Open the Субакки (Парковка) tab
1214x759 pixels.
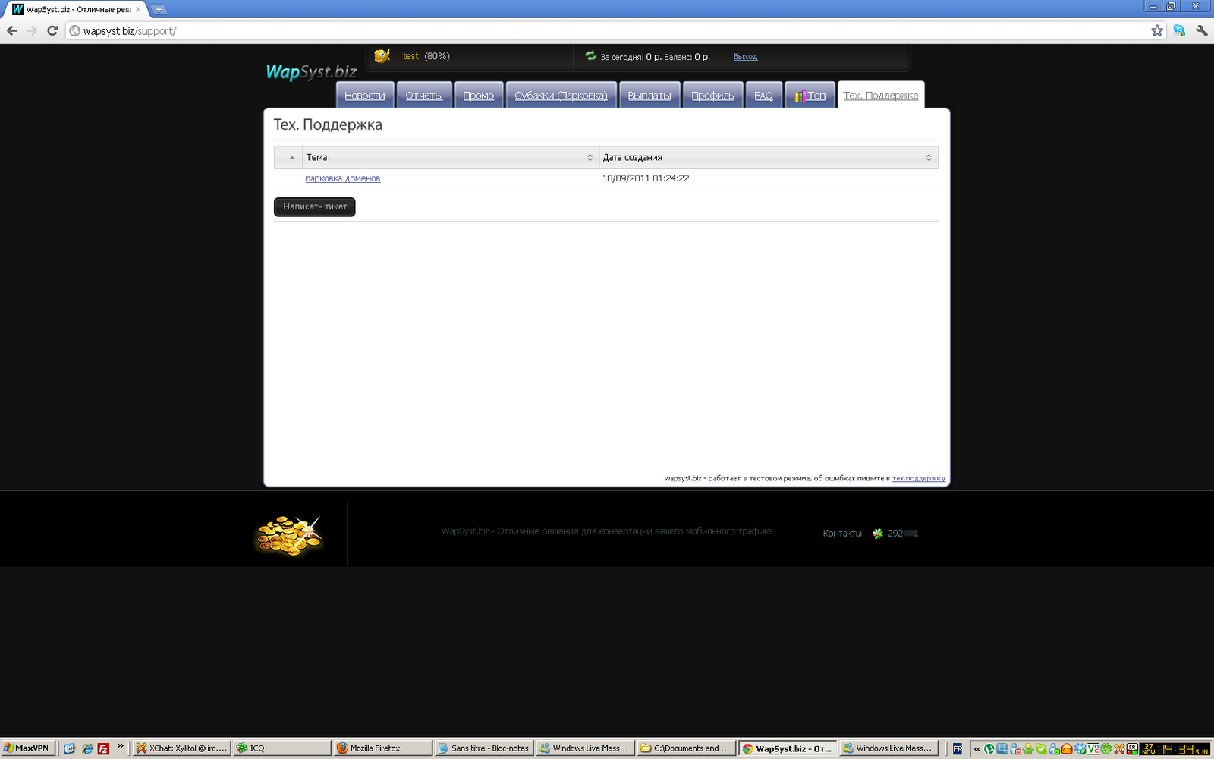tap(561, 95)
